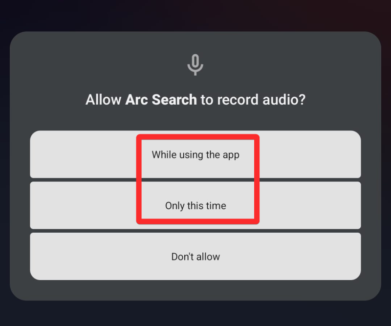
Task: Allow audio recording while using the app
Action: coord(195,154)
